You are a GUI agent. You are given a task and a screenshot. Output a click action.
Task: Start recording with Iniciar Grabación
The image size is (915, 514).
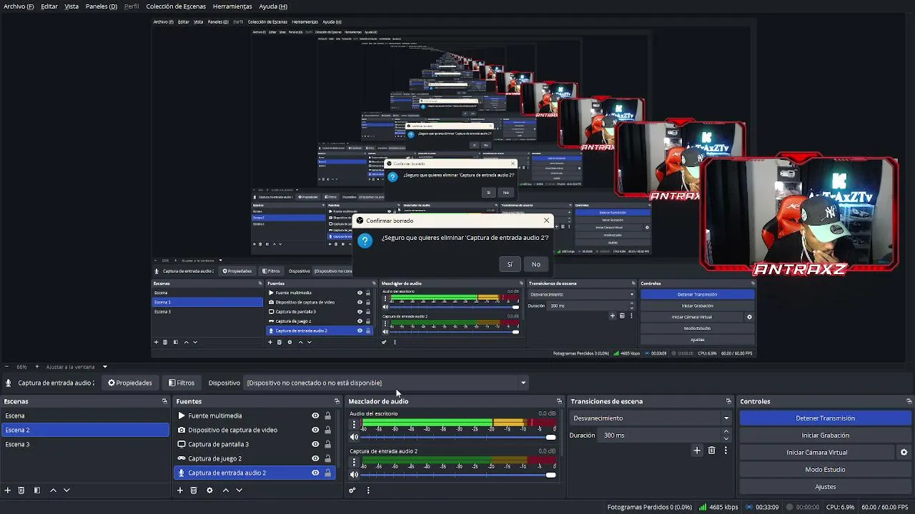click(x=826, y=435)
